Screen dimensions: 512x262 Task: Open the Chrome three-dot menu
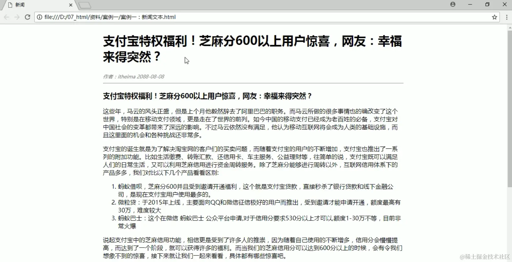[507, 17]
